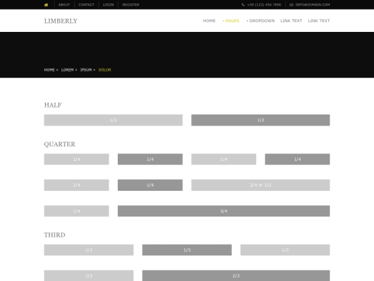Click the yellow home icon in top bar
Screen dimensions: 374x281
click(x=46, y=5)
